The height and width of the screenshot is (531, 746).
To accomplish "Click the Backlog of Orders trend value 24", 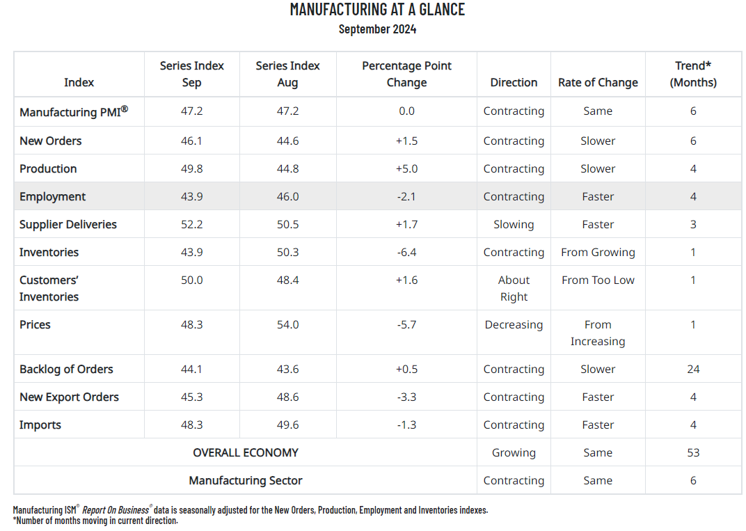I will (x=693, y=370).
